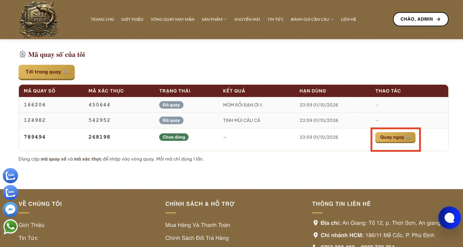Click the Đã quay badge for code 166206
This screenshot has width=463, height=247.
(x=171, y=105)
